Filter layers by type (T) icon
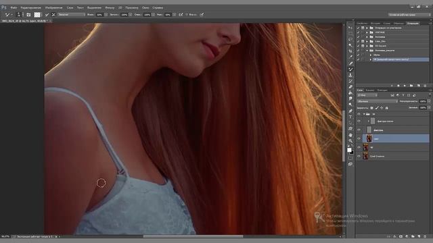 (403, 95)
